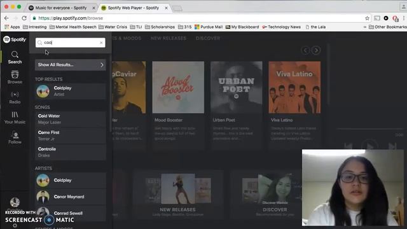This screenshot has width=407, height=229.
Task: Open Apps bookmarks shortcut
Action: tap(12, 27)
